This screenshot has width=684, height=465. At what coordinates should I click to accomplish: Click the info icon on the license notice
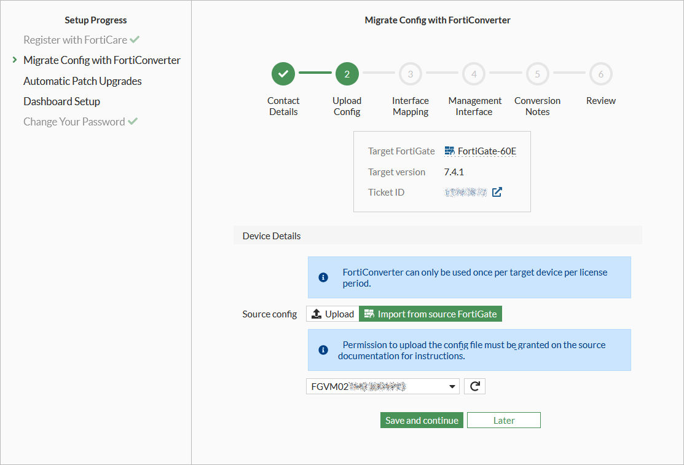click(323, 277)
